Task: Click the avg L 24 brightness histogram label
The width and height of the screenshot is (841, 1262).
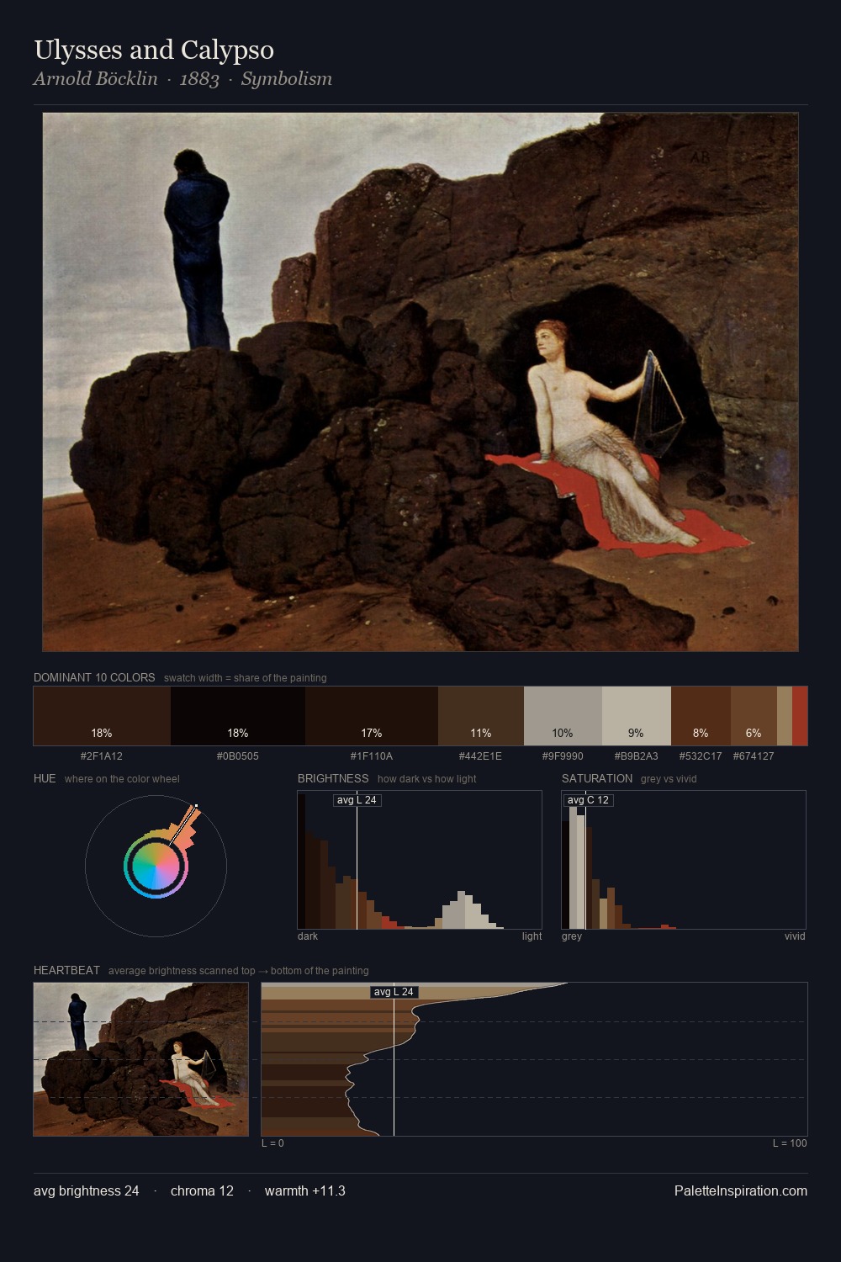Action: (x=357, y=800)
